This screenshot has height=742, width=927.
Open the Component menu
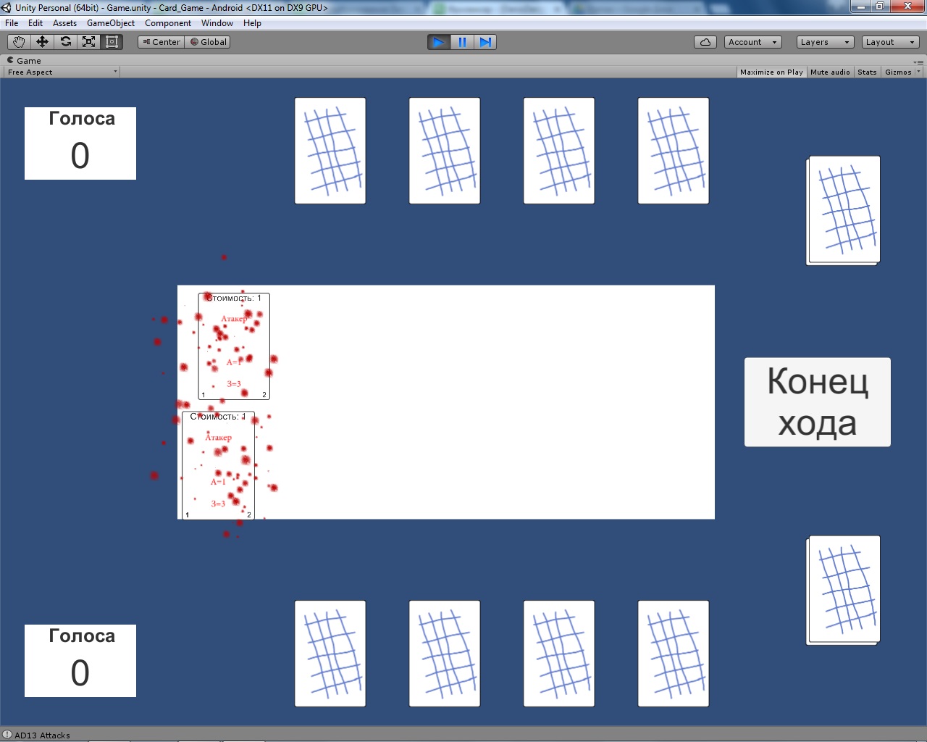[168, 23]
